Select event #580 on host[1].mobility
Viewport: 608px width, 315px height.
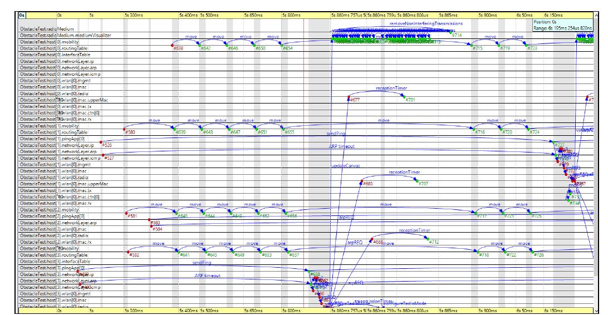click(124, 129)
